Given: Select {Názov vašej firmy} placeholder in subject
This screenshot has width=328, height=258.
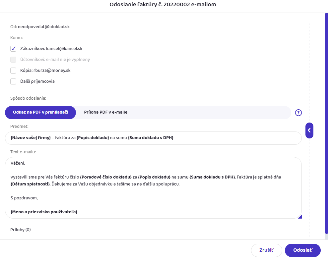Looking at the screenshot, I should coord(31,138).
